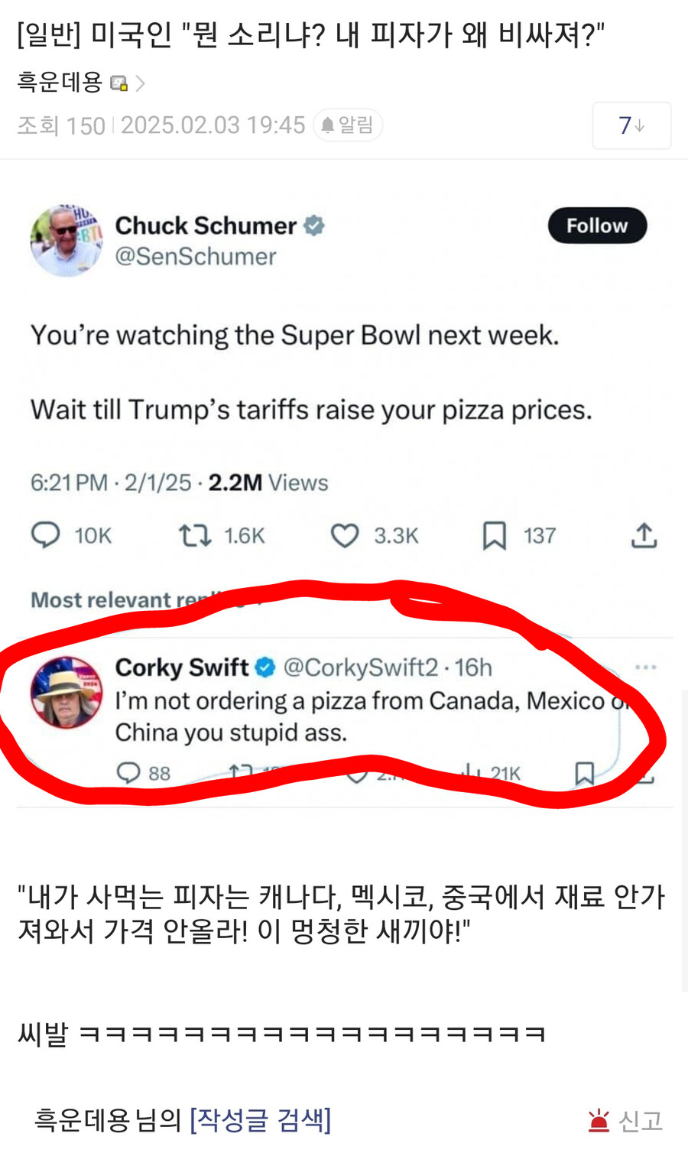Screen dimensions: 688x1153
Task: Enable 알림 post notifications
Action: click(348, 125)
